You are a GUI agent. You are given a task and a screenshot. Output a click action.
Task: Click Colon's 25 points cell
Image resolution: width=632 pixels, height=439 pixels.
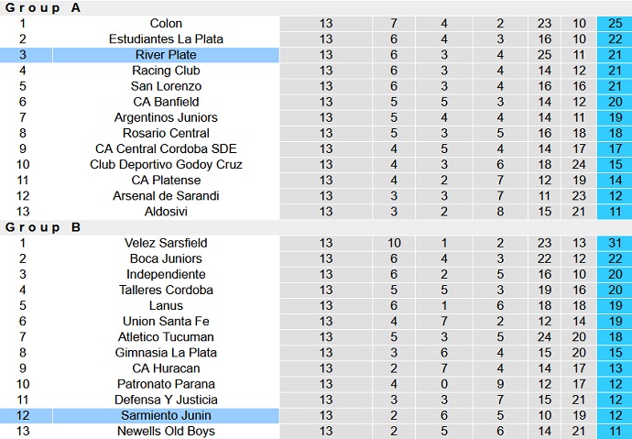(614, 23)
